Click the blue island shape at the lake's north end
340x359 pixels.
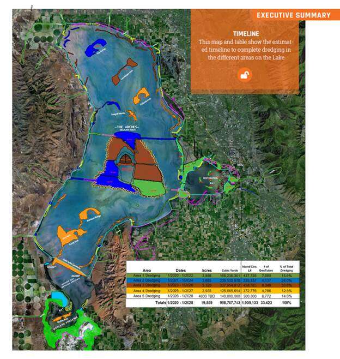(98, 47)
